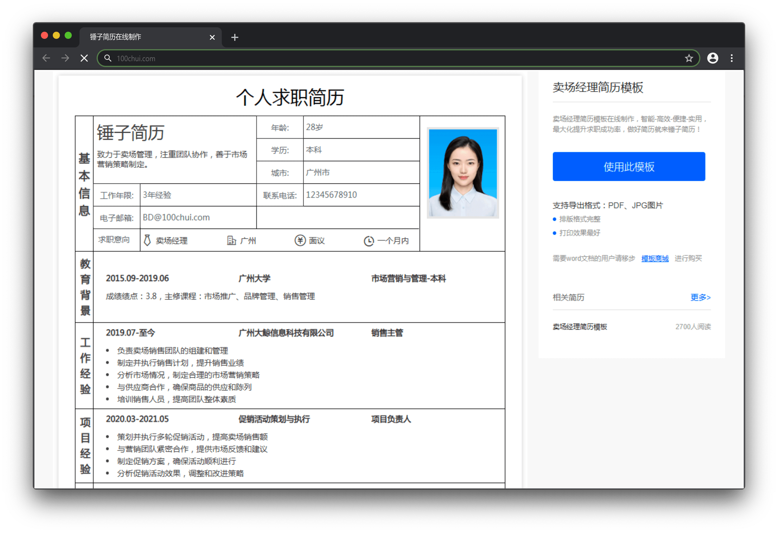The width and height of the screenshot is (778, 533).
Task: Click the 支持导出格式：PDF、JPG图片 line
Action: [x=607, y=205]
